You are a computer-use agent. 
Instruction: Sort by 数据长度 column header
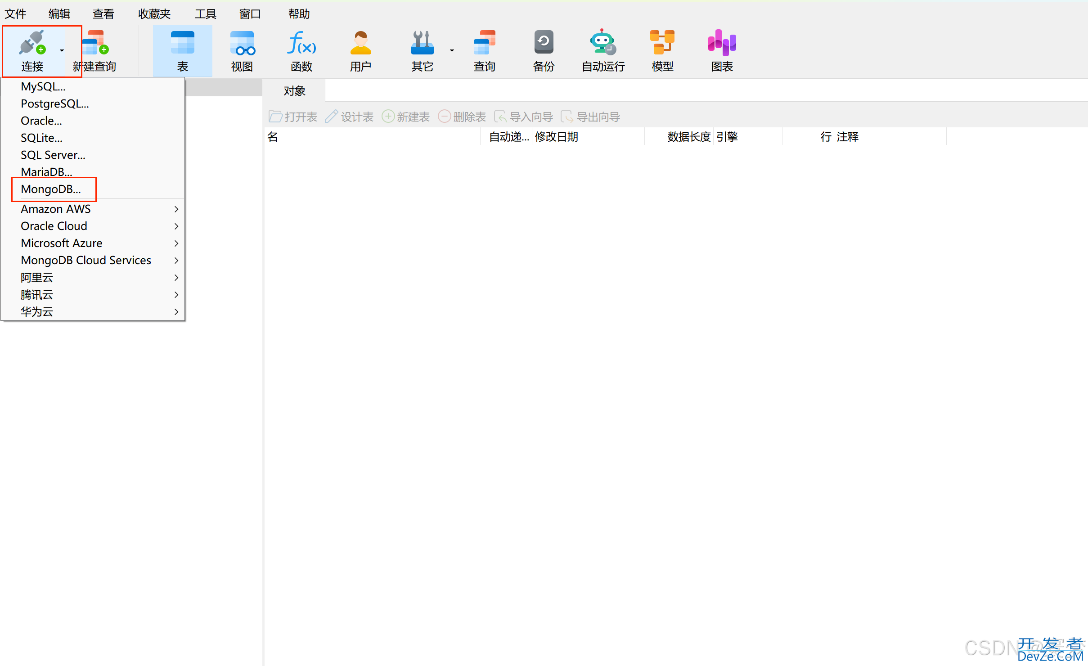[679, 137]
